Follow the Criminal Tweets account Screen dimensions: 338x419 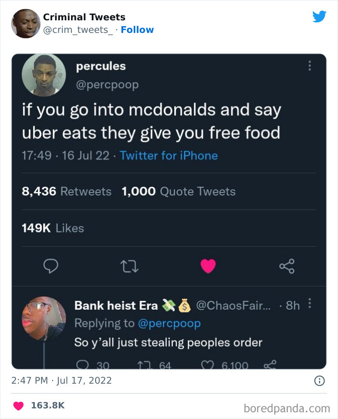pyautogui.click(x=138, y=30)
